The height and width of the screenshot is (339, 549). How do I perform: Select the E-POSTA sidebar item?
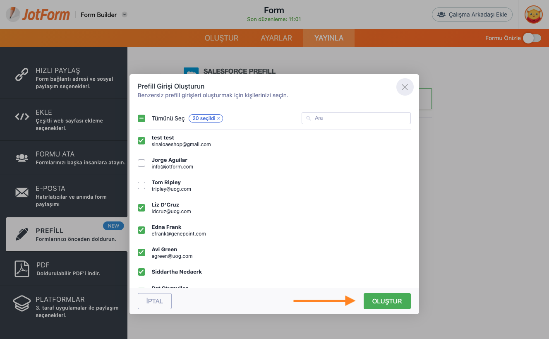click(64, 196)
